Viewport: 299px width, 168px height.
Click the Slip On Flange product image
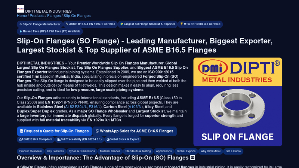click(x=238, y=102)
